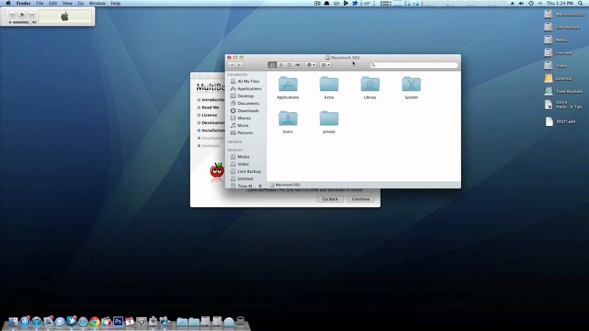Eject the Time Machine sidebar volume
Viewport: 589px width, 331px height.
coord(260,186)
